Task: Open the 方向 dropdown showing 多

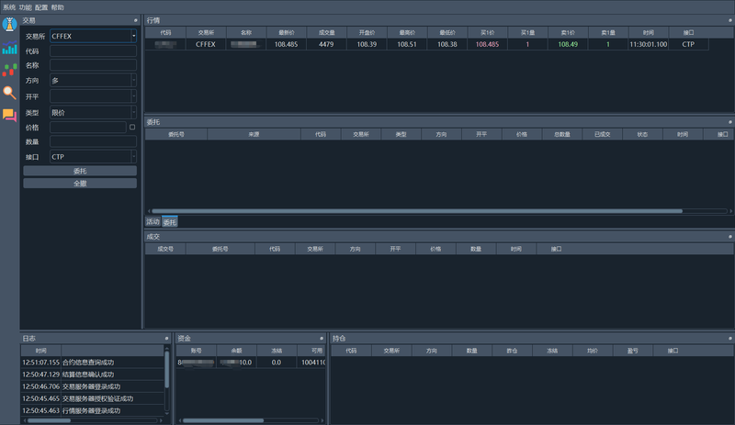Action: coord(94,81)
